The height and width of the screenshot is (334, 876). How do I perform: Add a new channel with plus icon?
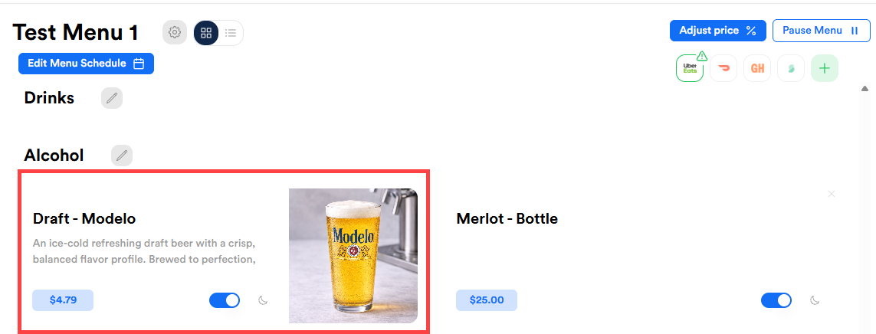coord(825,68)
